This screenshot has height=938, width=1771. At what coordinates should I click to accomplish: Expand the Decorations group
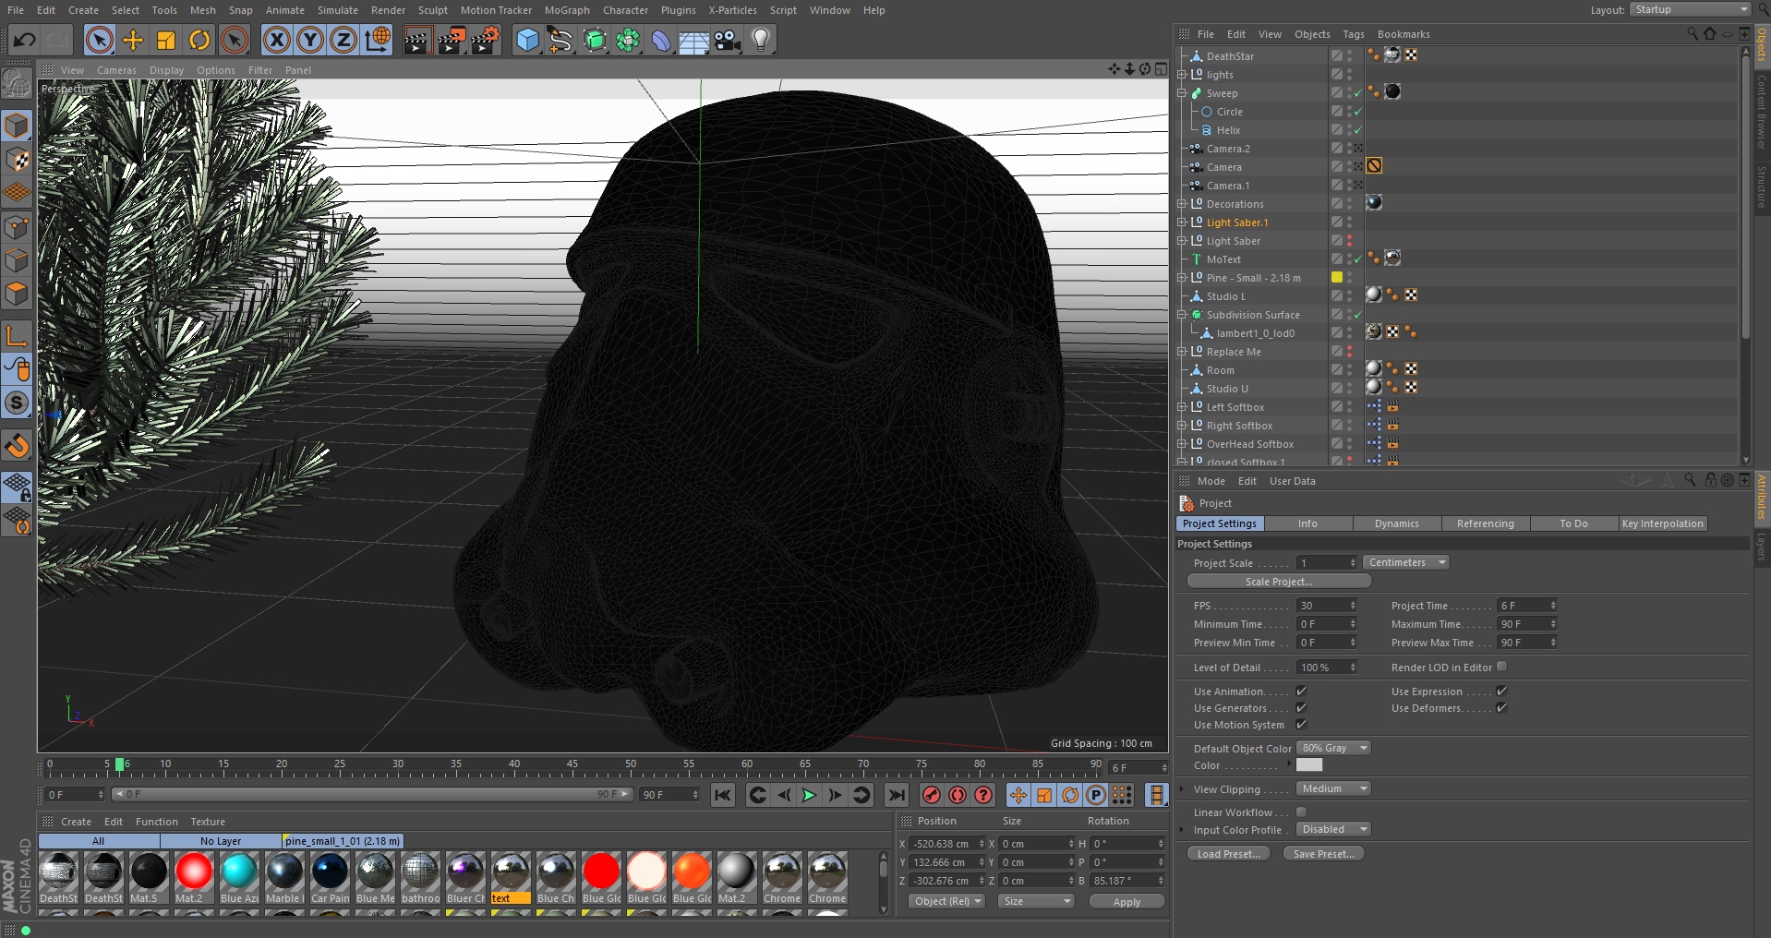tap(1181, 204)
